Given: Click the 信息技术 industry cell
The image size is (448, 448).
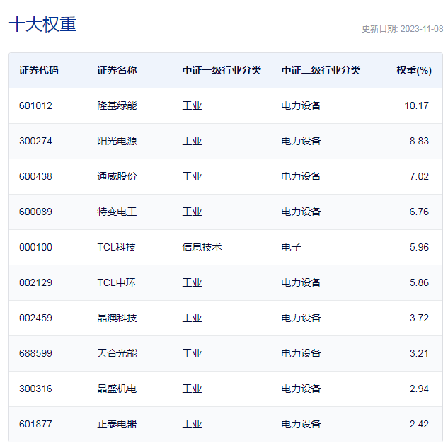Looking at the screenshot, I should tap(202, 248).
